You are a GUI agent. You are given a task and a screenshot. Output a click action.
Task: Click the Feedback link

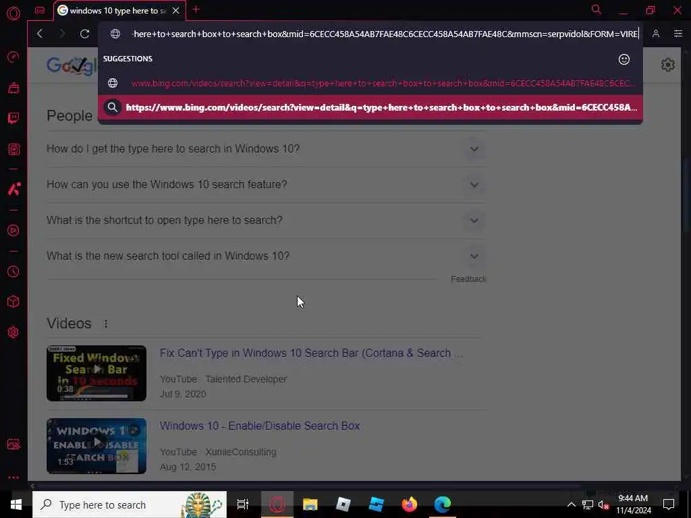coord(468,279)
